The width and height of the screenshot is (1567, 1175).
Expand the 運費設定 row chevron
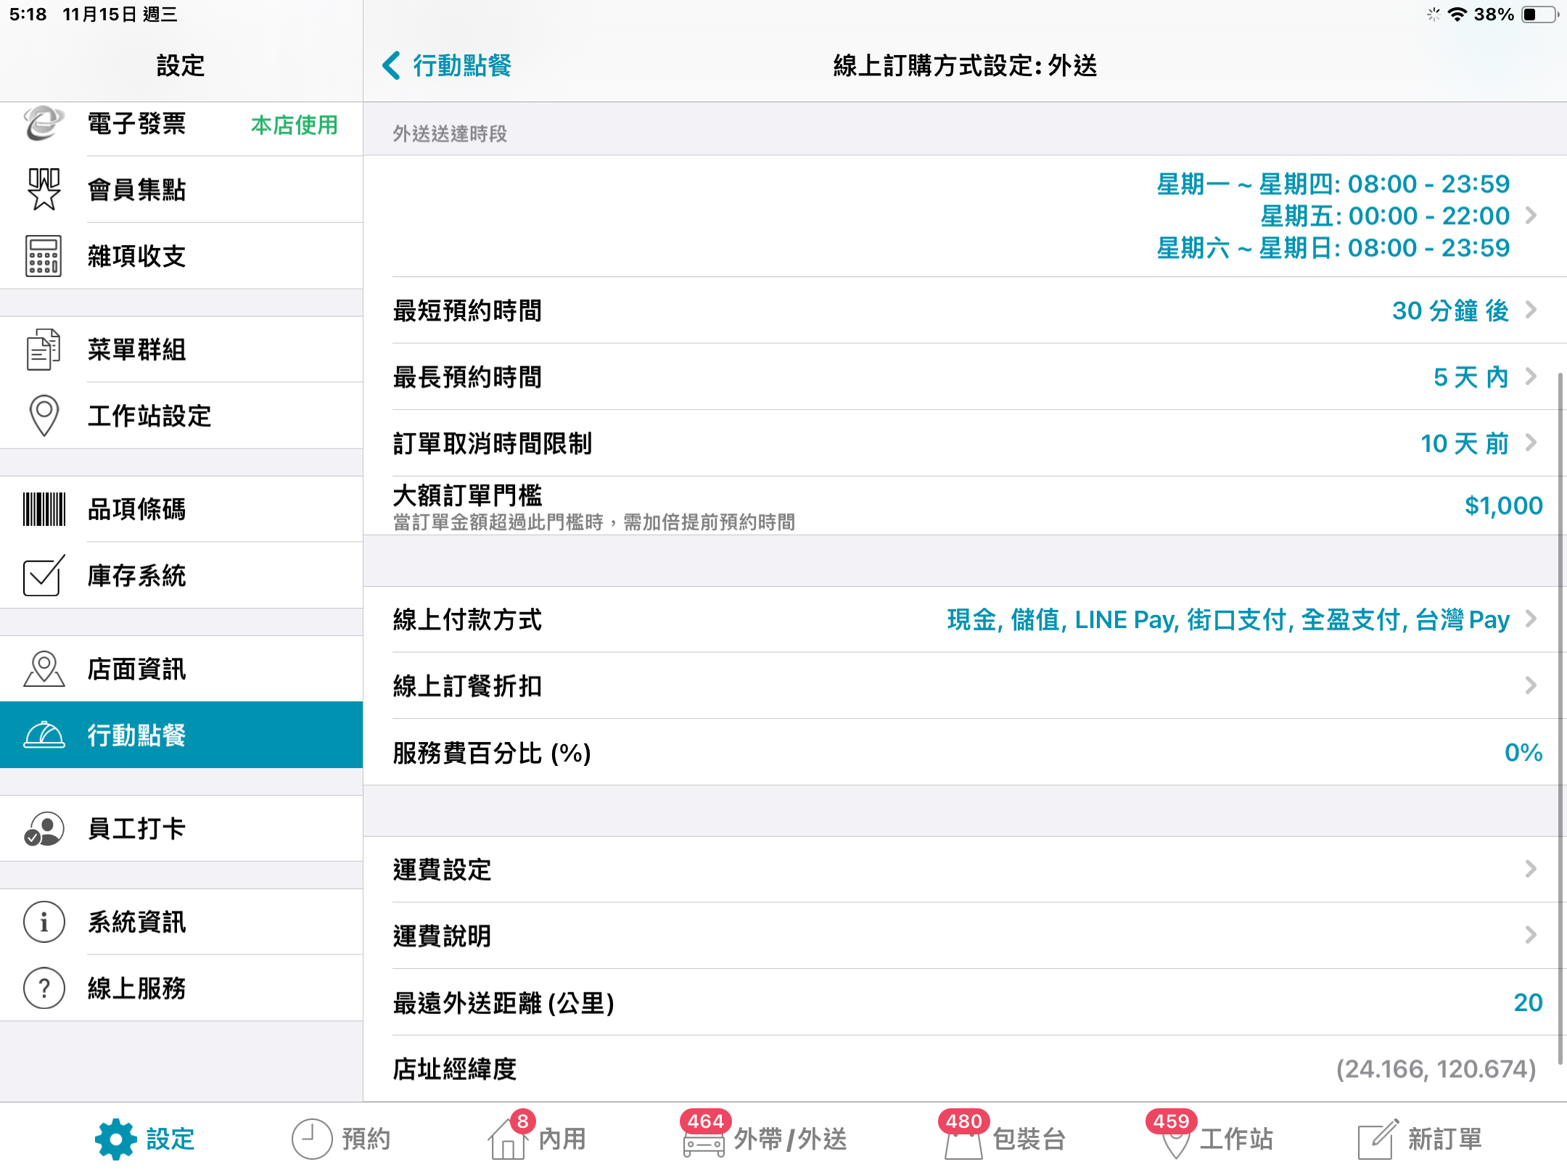tap(1531, 869)
